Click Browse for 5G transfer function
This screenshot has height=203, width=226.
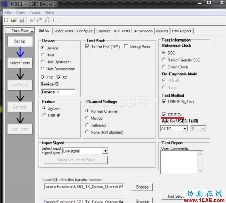[142, 187]
